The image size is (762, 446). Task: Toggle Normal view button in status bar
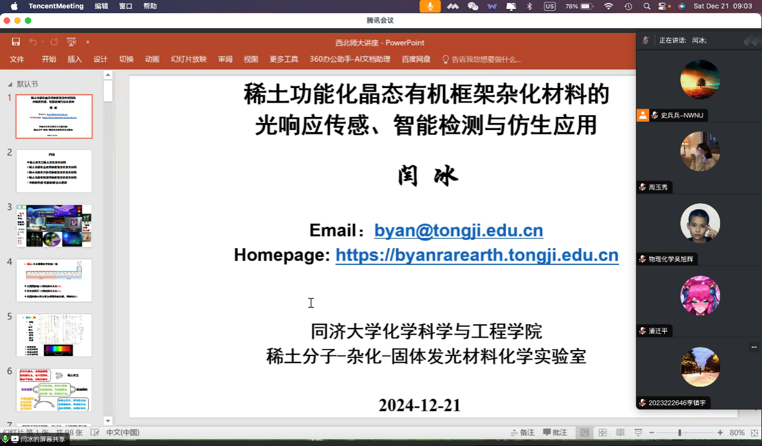point(584,432)
